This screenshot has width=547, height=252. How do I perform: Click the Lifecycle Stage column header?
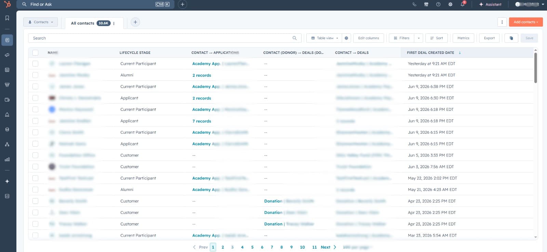point(135,53)
